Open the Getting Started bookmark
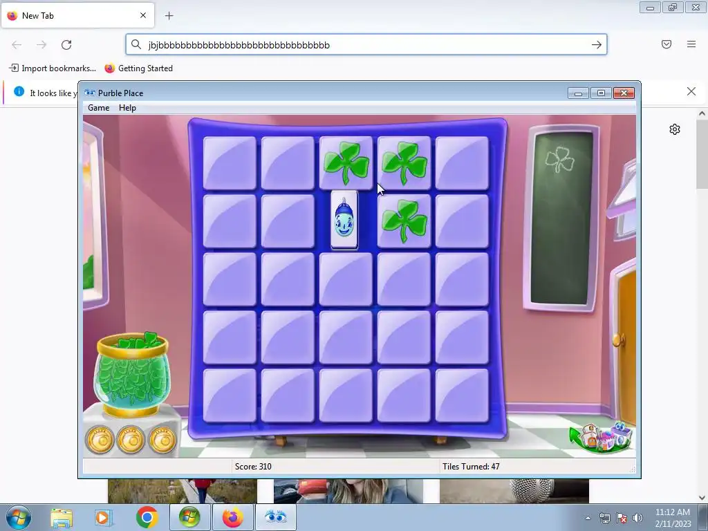 tap(138, 68)
